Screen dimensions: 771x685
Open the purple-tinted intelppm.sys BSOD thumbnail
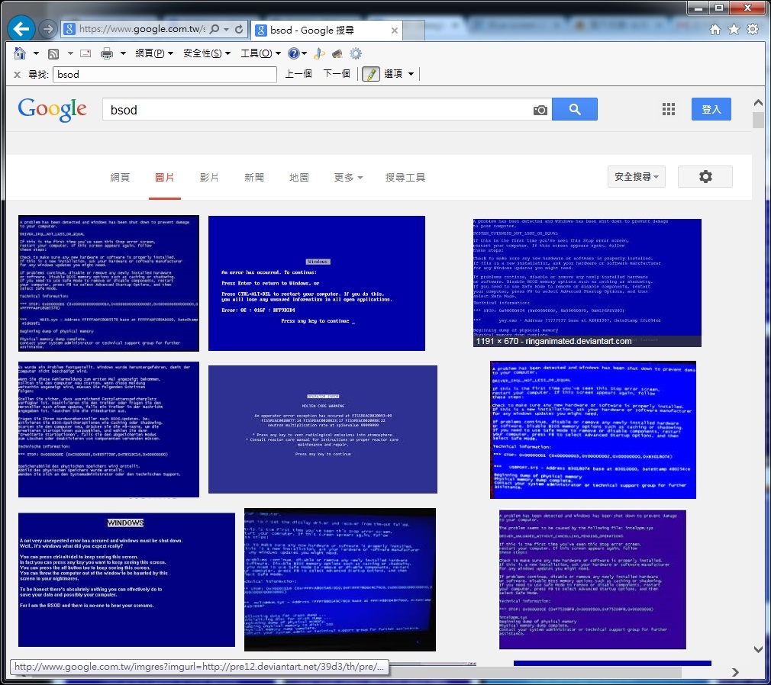[x=592, y=580]
